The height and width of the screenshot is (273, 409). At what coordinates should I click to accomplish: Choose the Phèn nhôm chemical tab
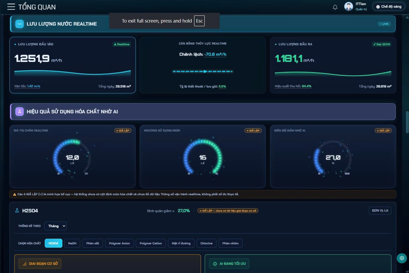[x=230, y=243]
